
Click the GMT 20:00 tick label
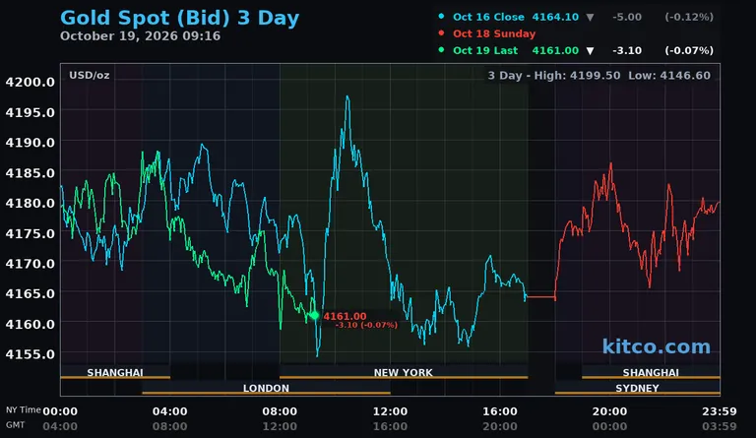[x=500, y=426]
